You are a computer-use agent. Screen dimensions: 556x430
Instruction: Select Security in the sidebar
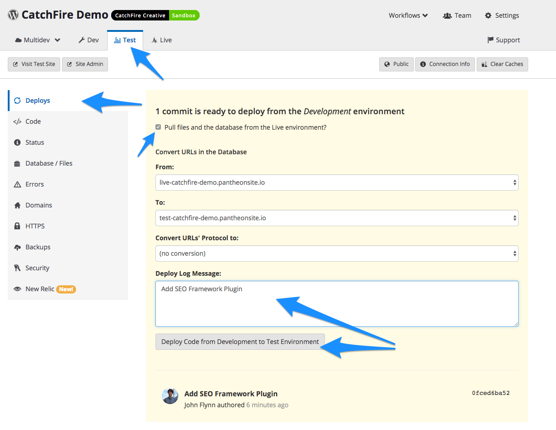tap(67, 268)
